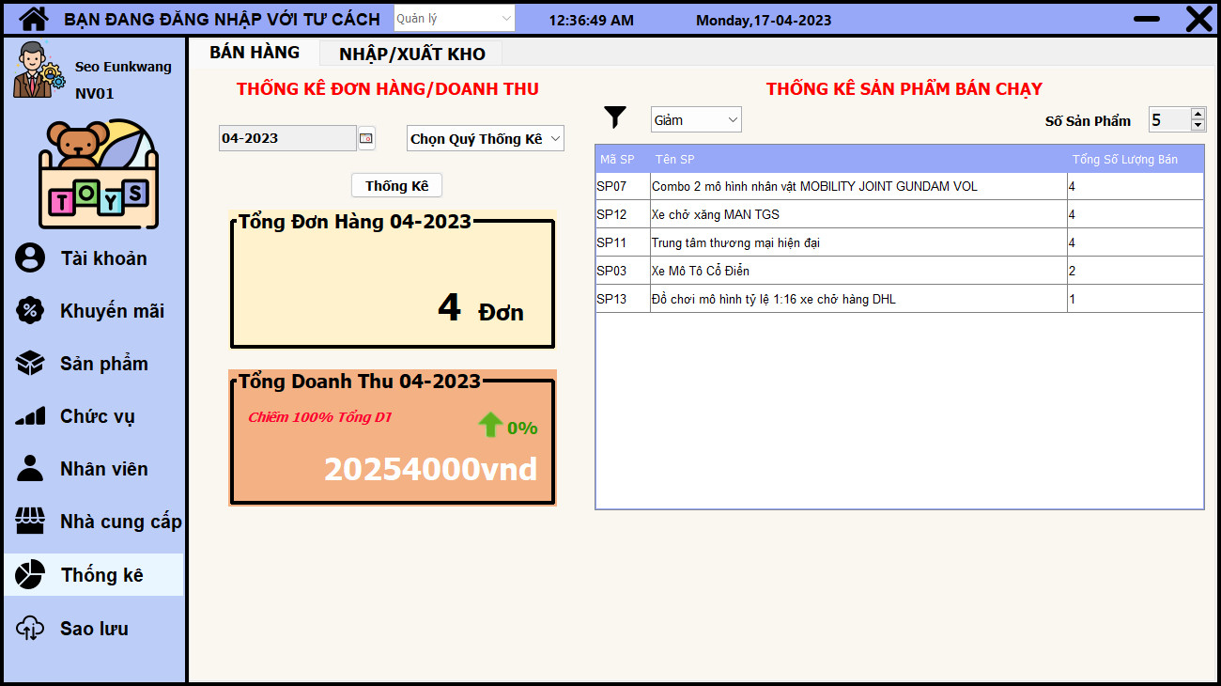Image resolution: width=1221 pixels, height=686 pixels.
Task: Increase Số Sản Phẩm with up arrow
Action: coord(1198,114)
